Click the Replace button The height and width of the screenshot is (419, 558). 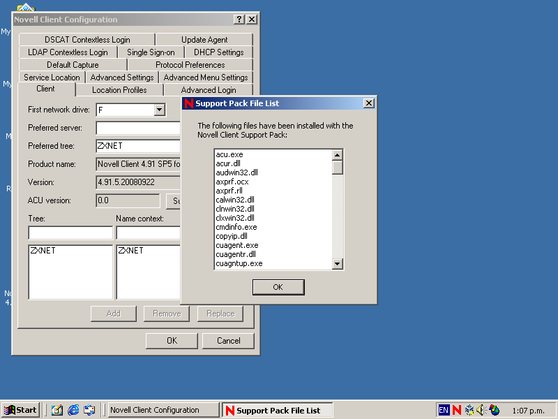pyautogui.click(x=220, y=314)
